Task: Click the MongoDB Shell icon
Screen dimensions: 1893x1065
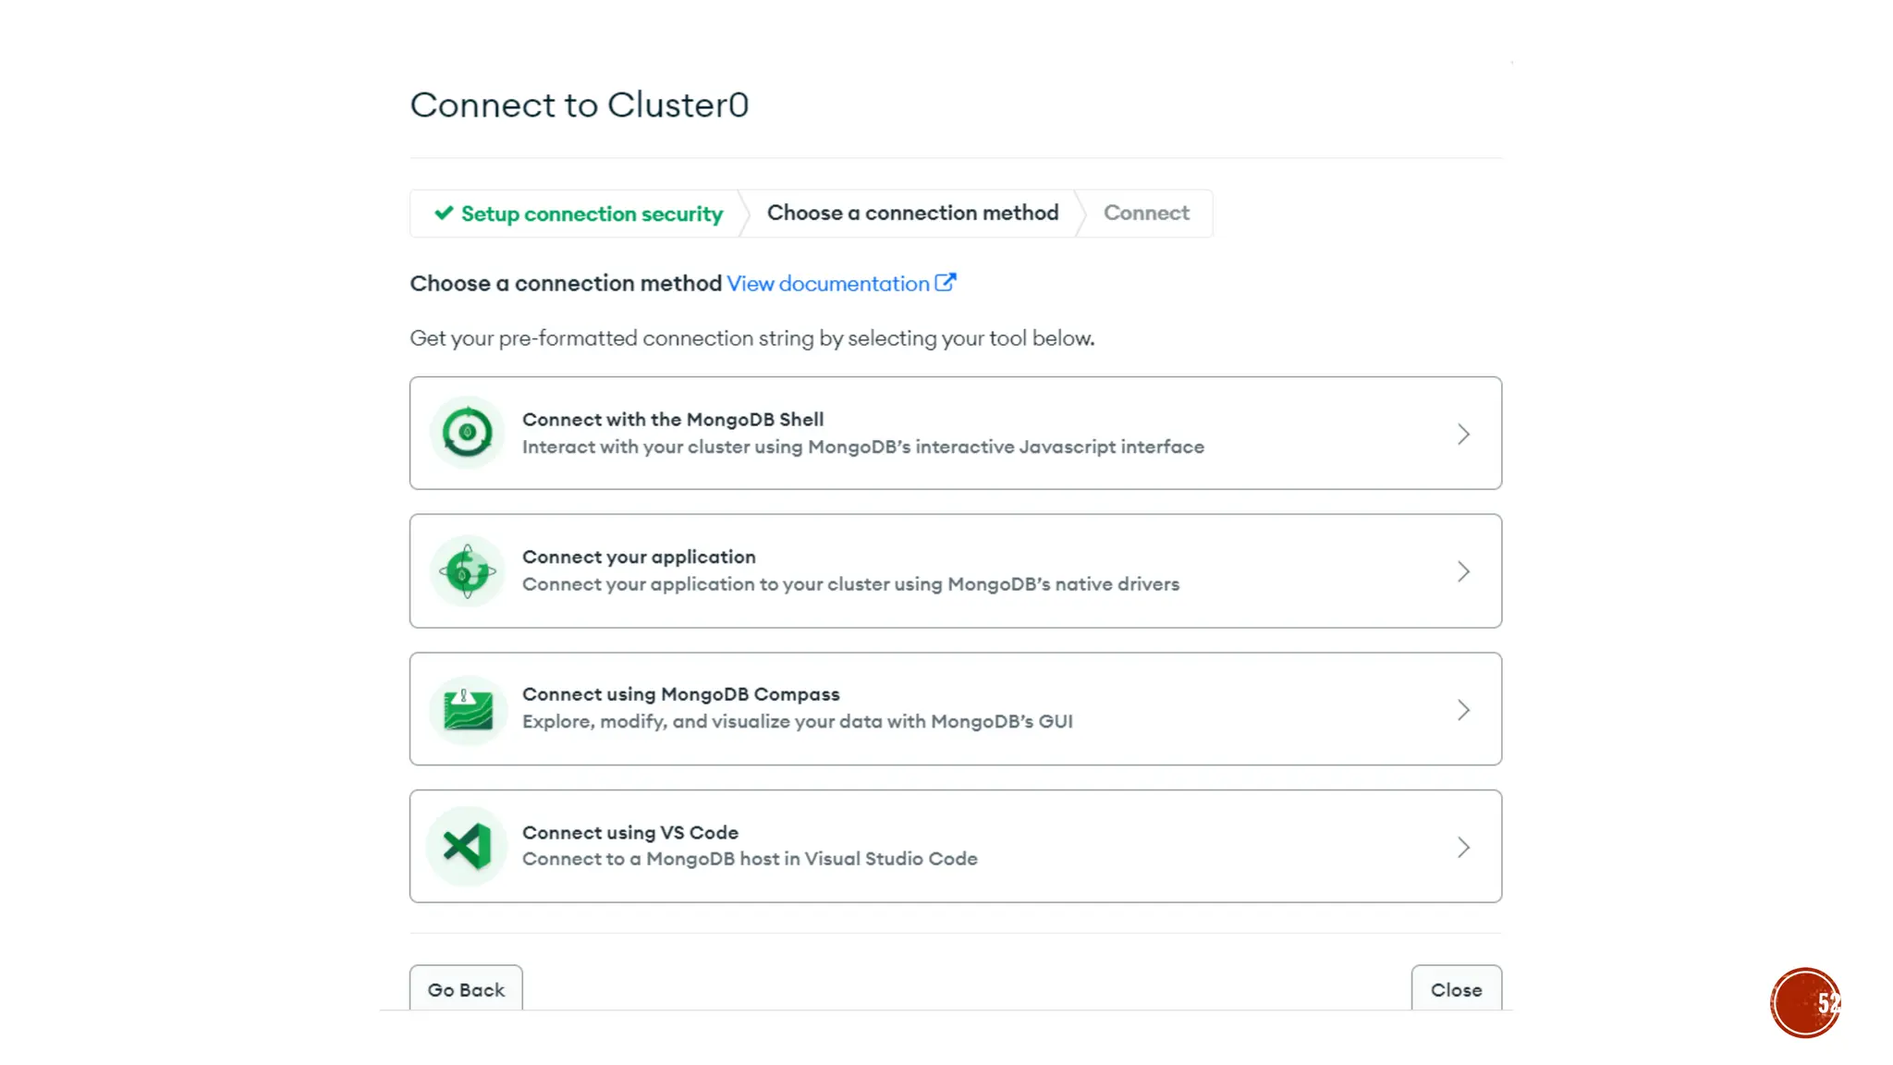Action: tap(468, 433)
